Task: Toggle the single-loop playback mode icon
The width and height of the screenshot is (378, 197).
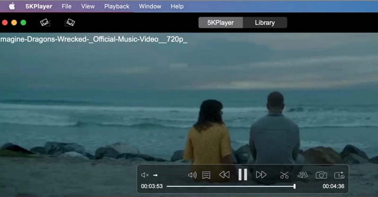Action: [339, 175]
